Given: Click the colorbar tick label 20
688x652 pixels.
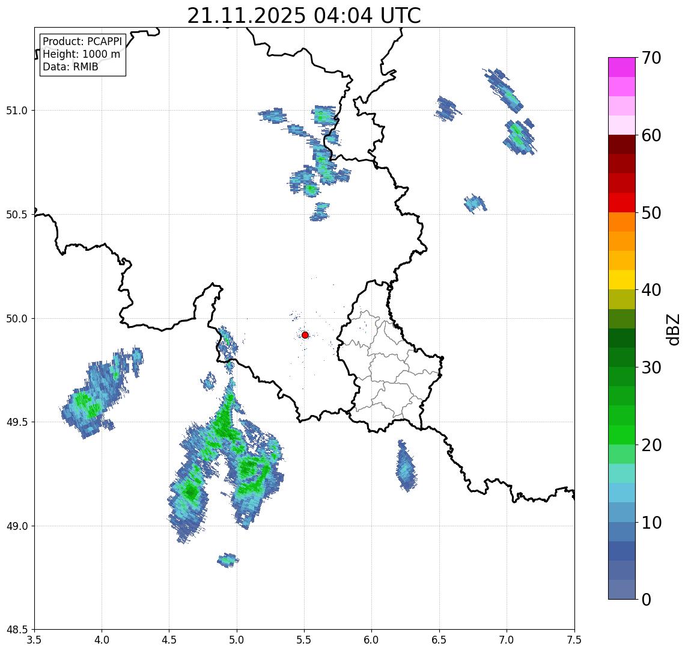Looking at the screenshot, I should click(651, 444).
